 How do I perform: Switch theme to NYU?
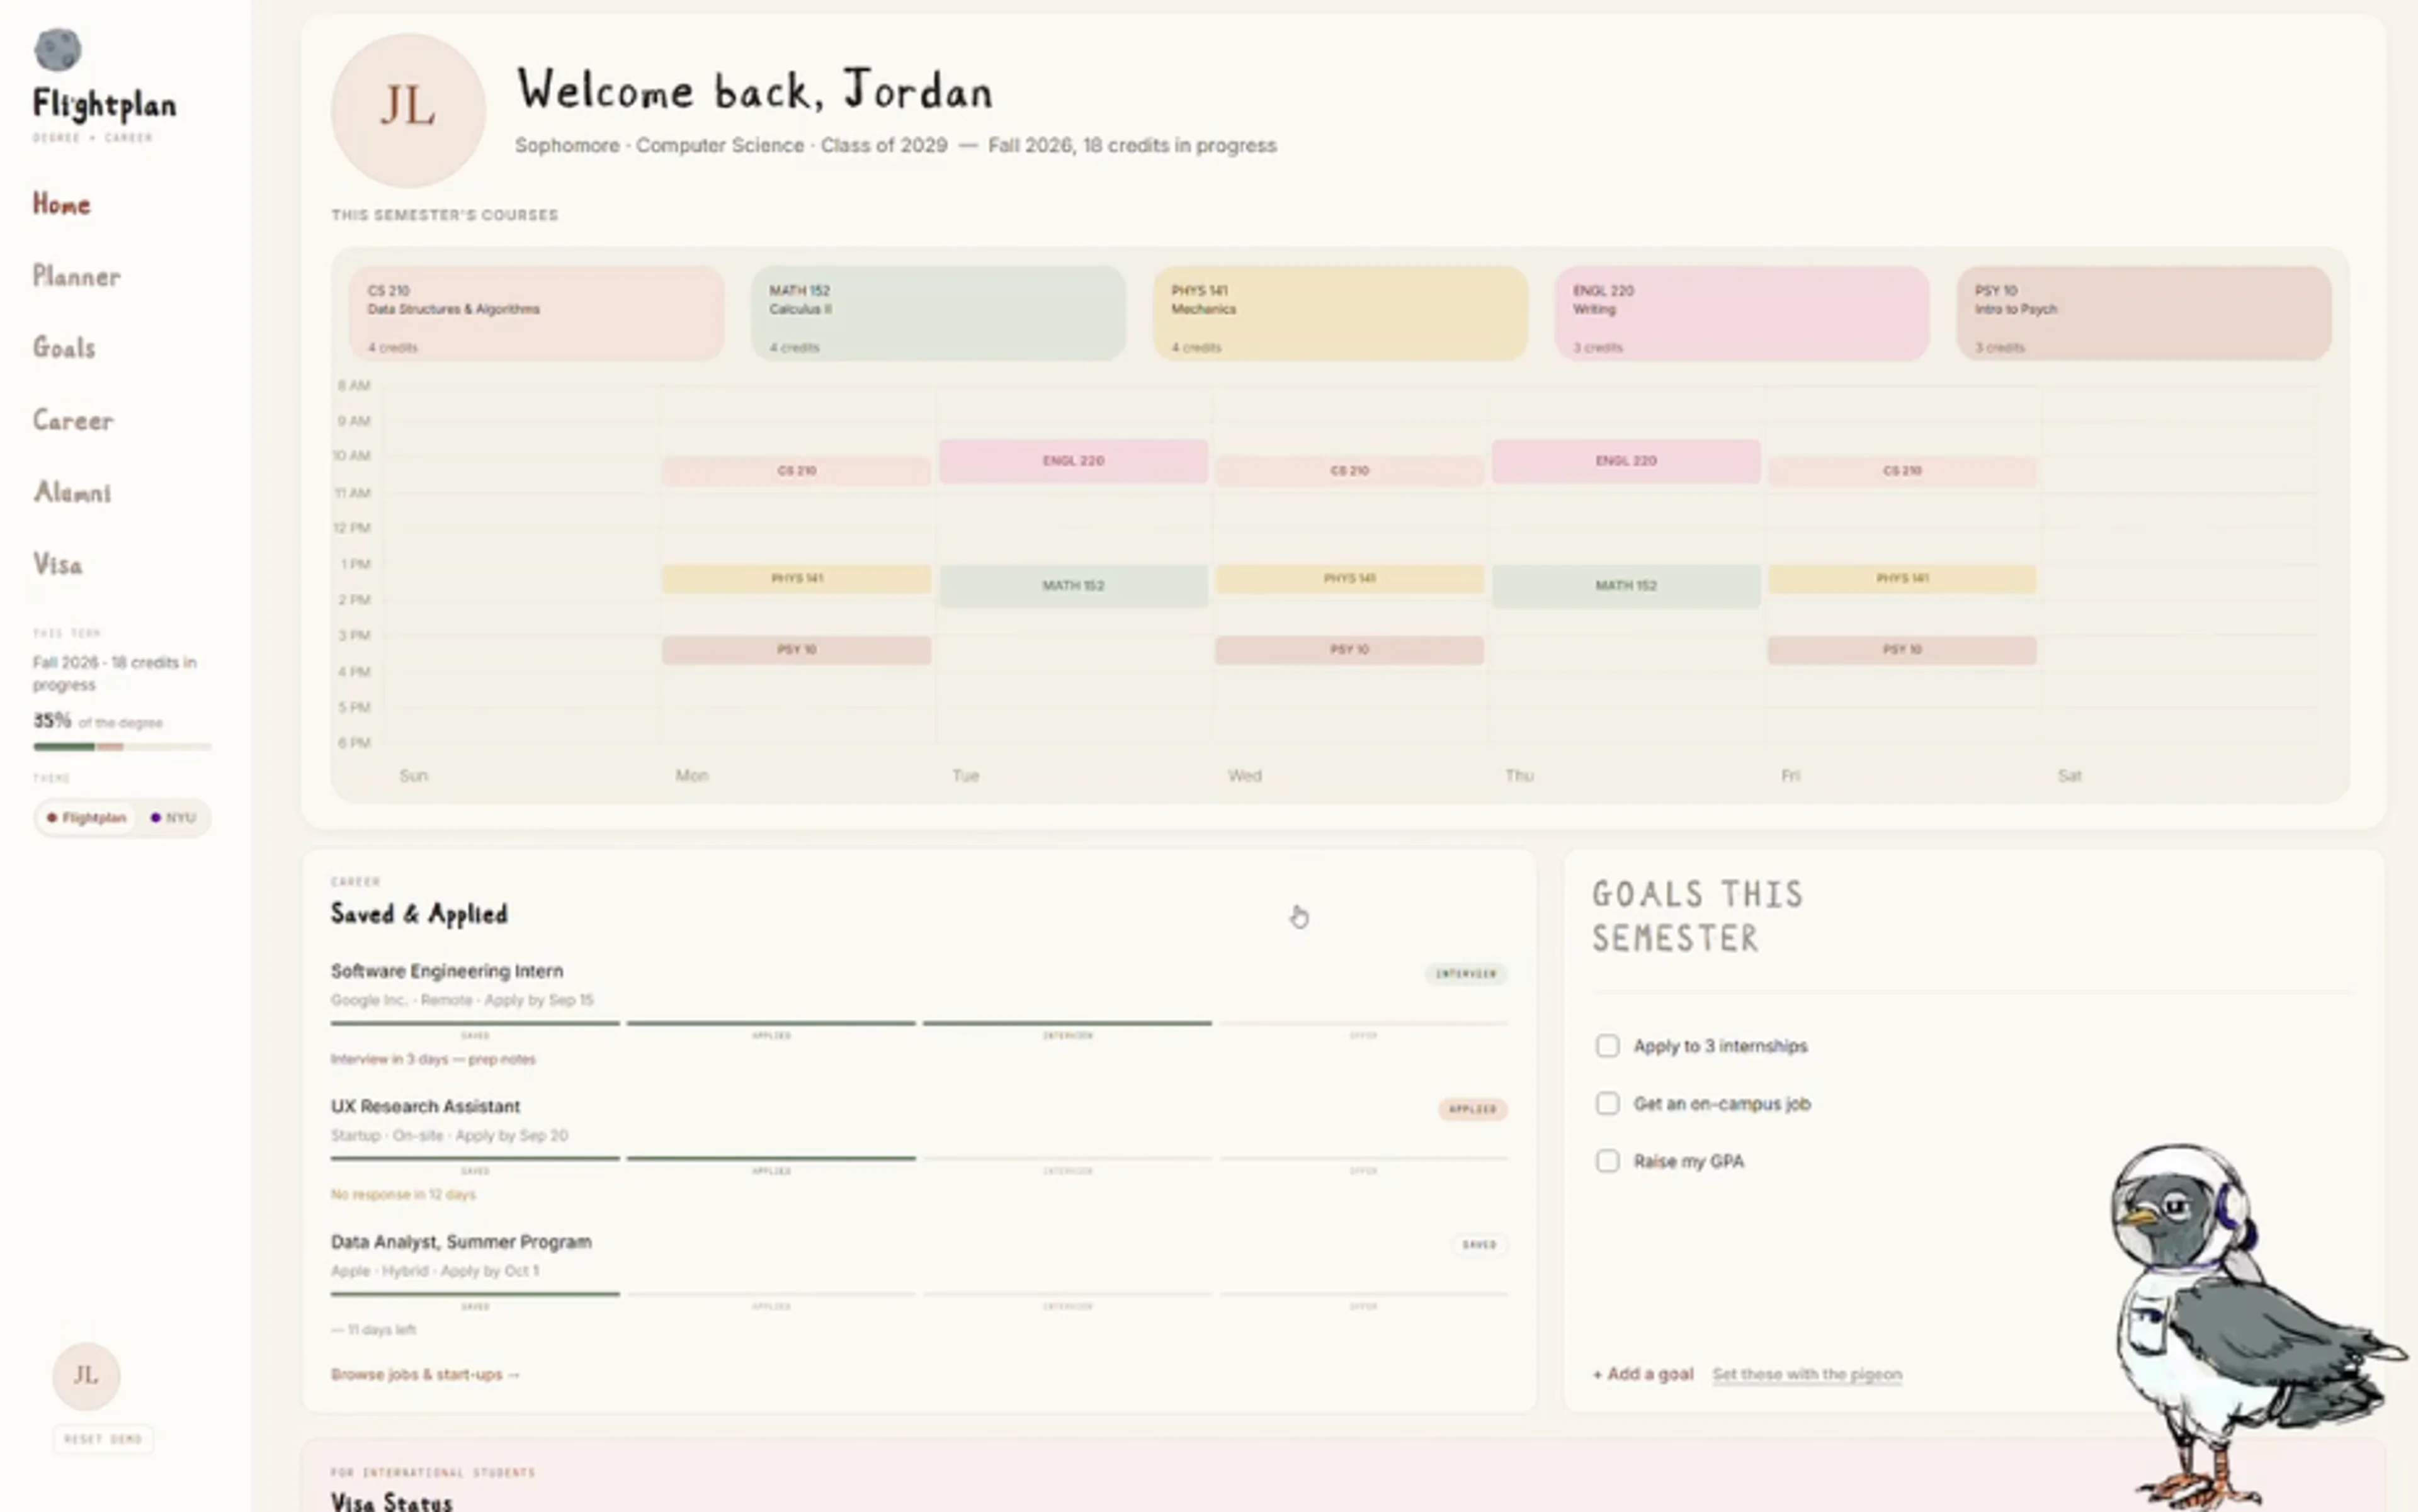click(x=174, y=818)
